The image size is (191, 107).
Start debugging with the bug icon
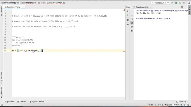coord(176,3)
